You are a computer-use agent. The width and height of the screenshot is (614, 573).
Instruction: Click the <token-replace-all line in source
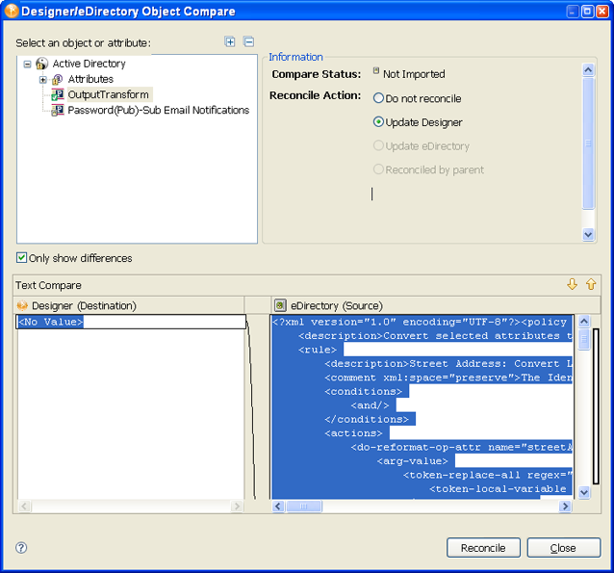(x=488, y=475)
